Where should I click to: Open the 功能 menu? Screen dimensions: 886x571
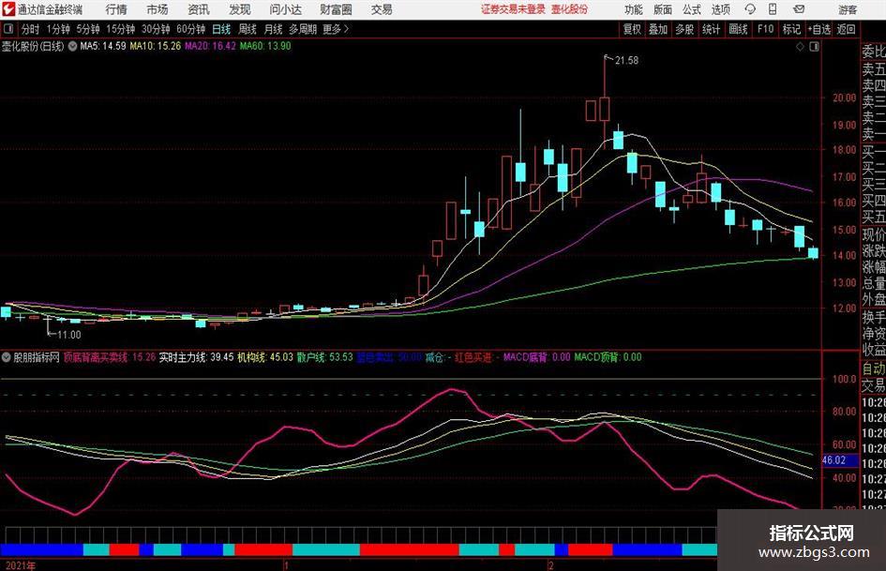pyautogui.click(x=634, y=9)
